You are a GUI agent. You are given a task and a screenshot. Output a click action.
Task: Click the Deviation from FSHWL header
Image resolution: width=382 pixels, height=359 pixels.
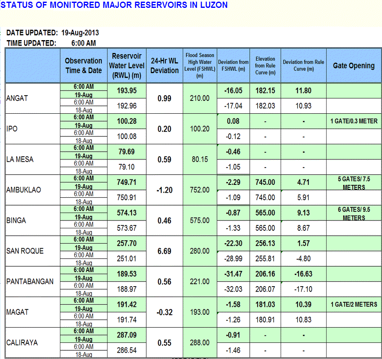click(x=233, y=66)
